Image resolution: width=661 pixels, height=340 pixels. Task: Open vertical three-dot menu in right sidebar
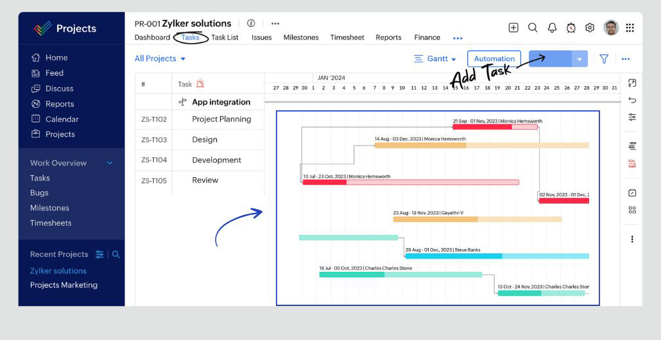coord(632,239)
